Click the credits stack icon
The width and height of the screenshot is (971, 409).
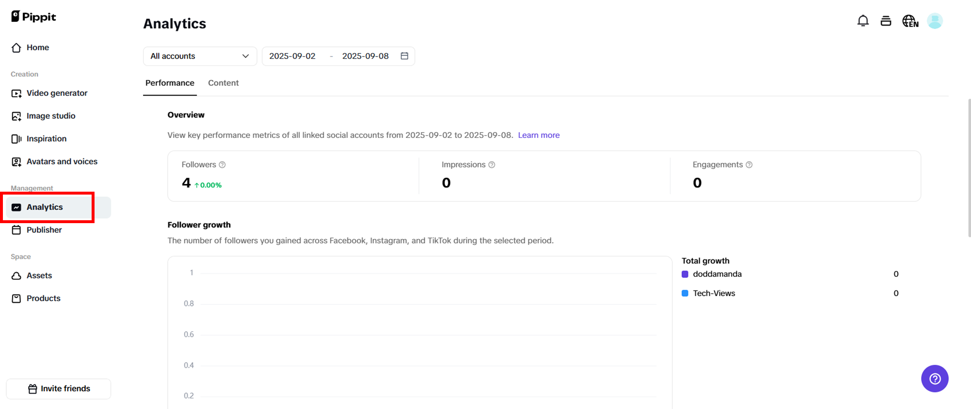pos(886,21)
